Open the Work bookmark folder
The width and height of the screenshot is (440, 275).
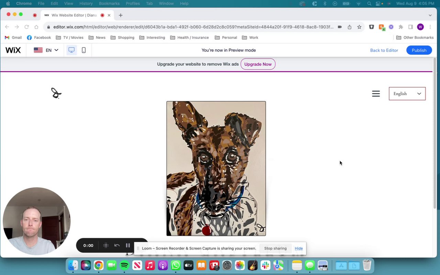(250, 37)
